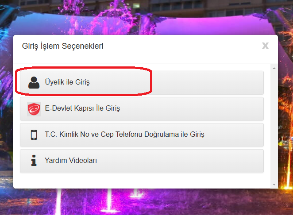Close the Giriş İşlem Seçenekleri dialog

pyautogui.click(x=265, y=46)
